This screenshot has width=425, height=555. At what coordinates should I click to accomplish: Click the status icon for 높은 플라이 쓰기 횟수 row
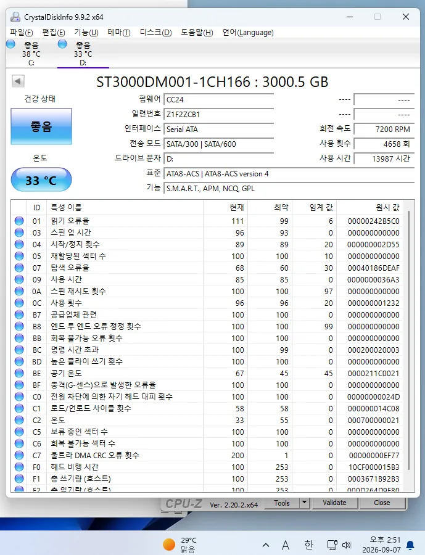tap(19, 361)
